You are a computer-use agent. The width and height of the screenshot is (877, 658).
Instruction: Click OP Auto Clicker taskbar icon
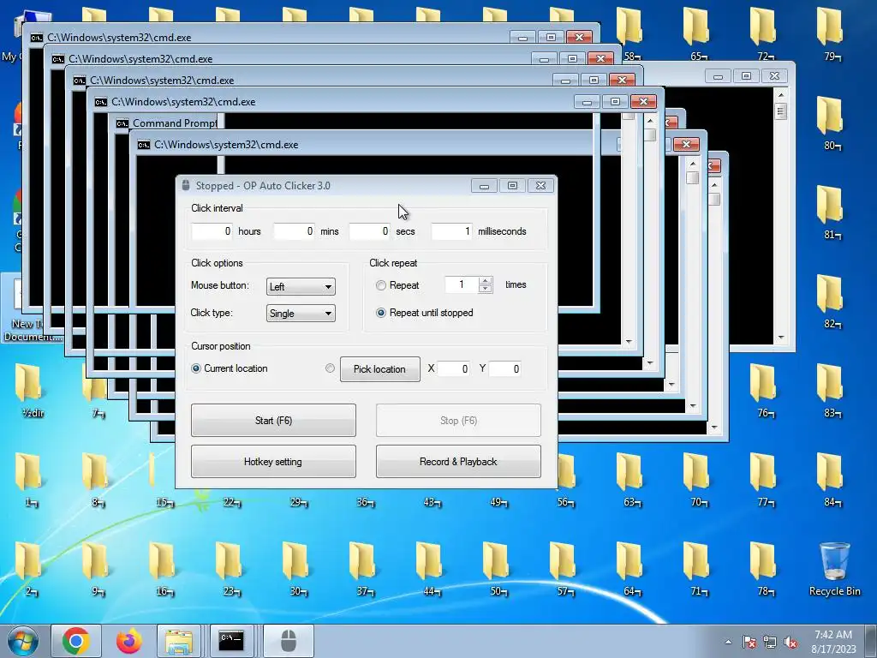[289, 641]
